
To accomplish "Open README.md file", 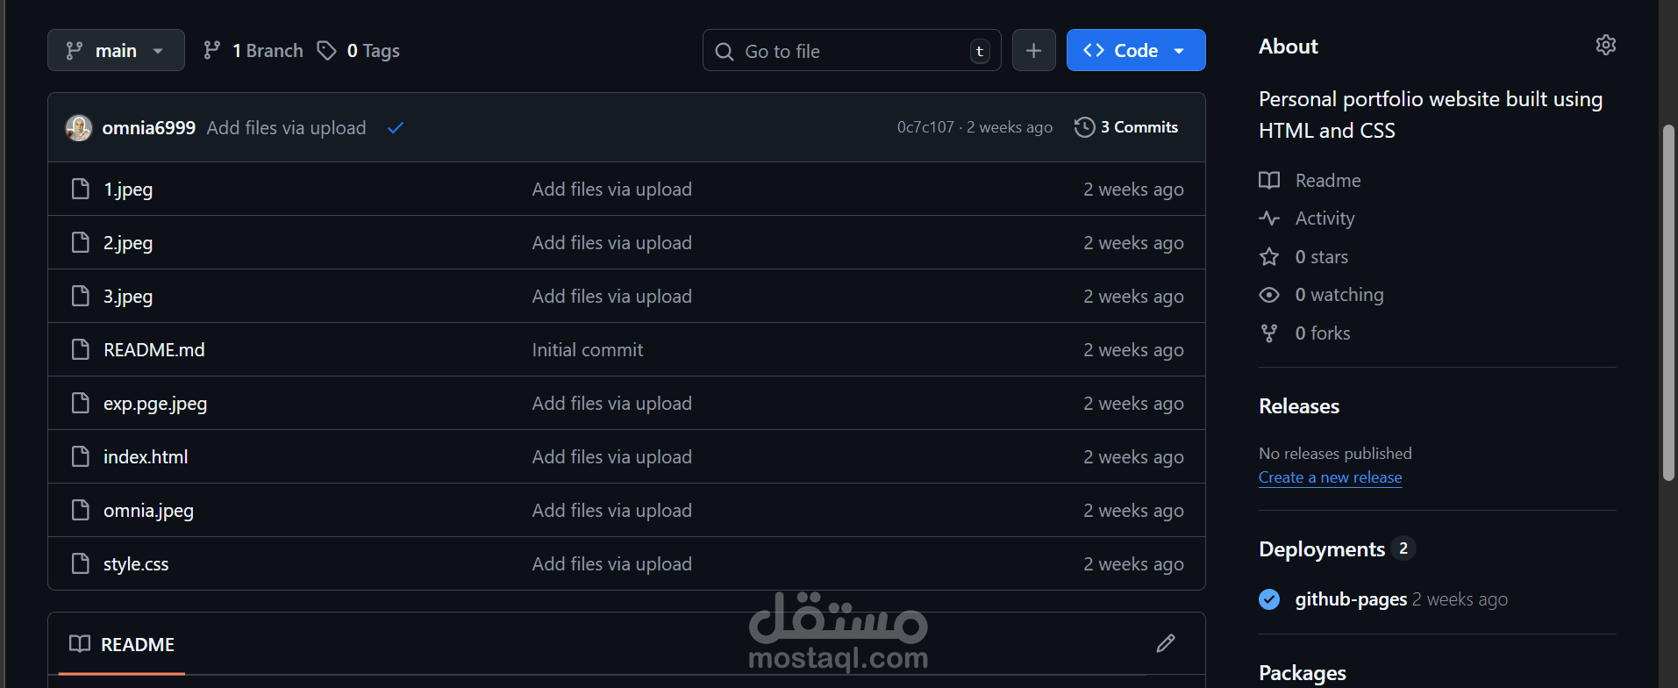I will pyautogui.click(x=154, y=350).
